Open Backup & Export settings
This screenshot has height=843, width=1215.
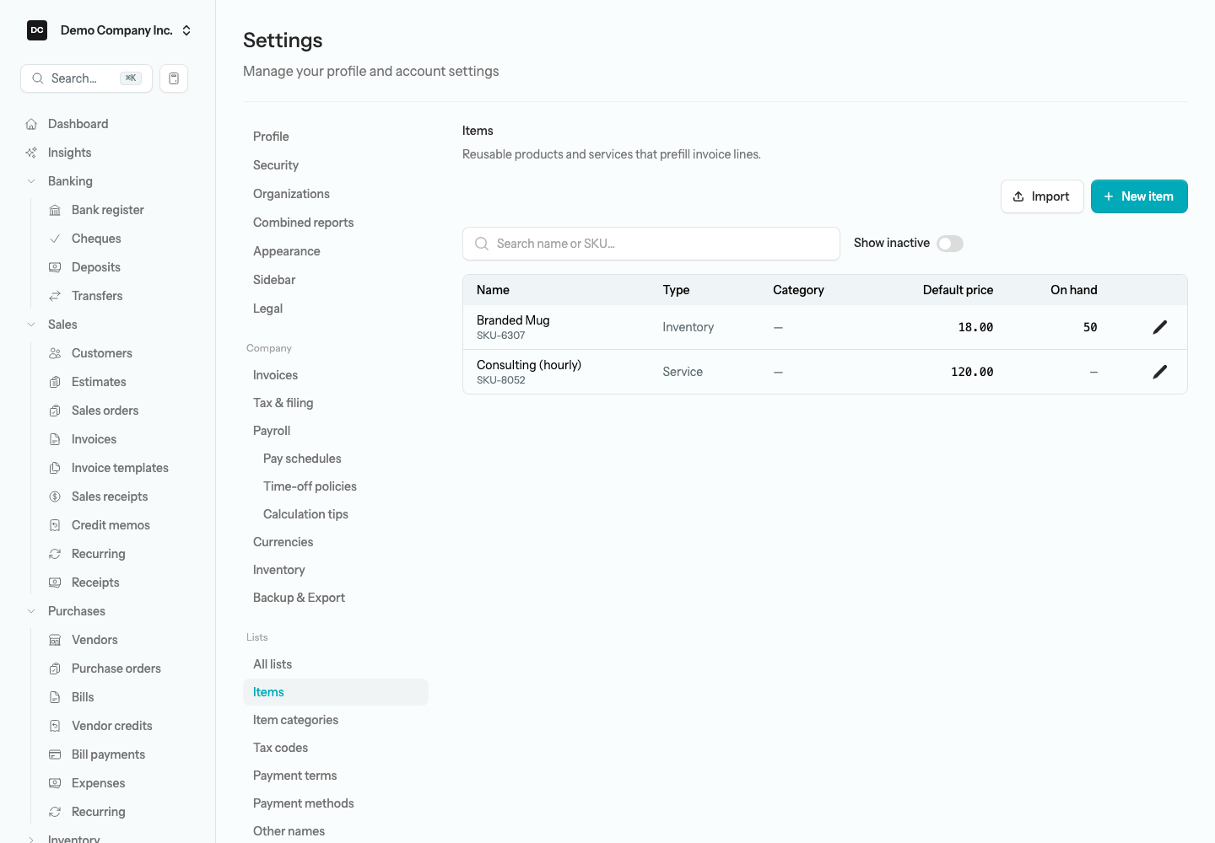299,598
